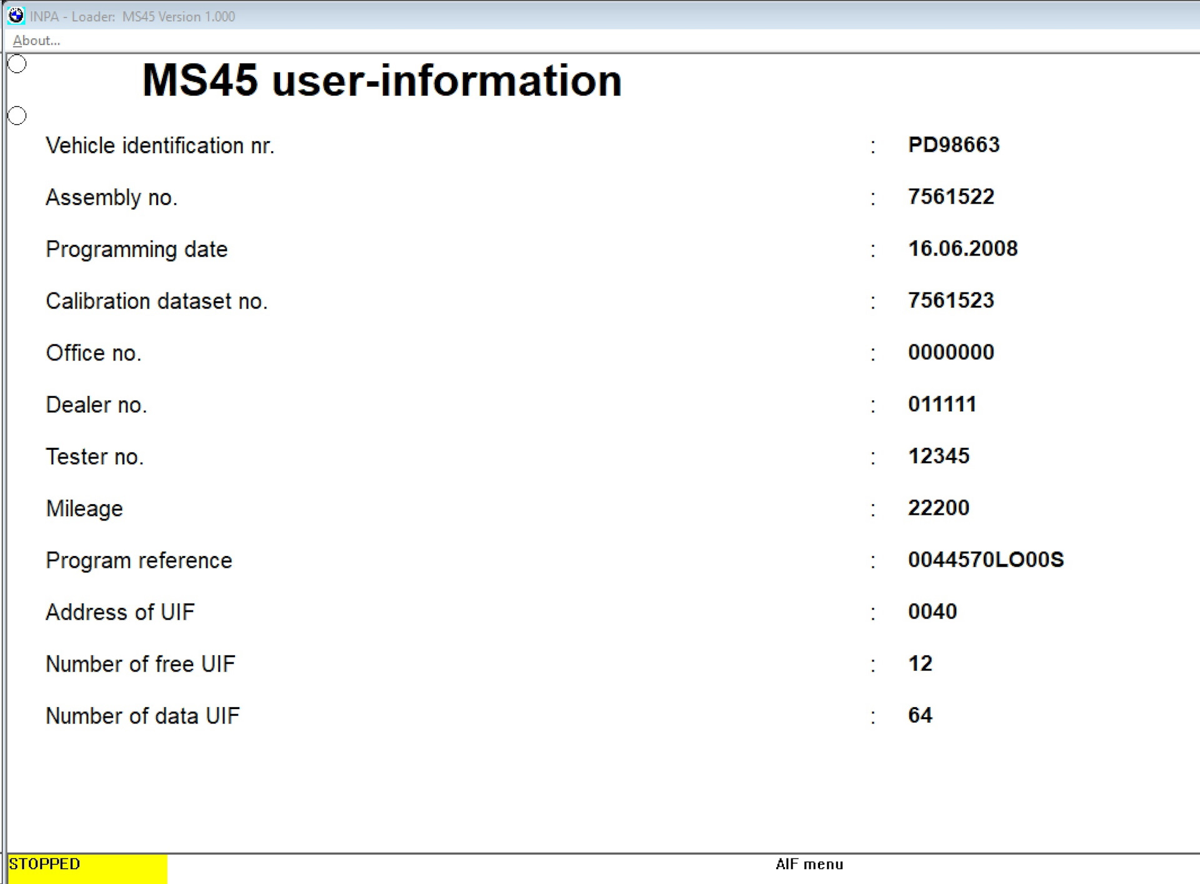This screenshot has height=884, width=1200.
Task: Select dealer number value 011111
Action: tap(942, 404)
